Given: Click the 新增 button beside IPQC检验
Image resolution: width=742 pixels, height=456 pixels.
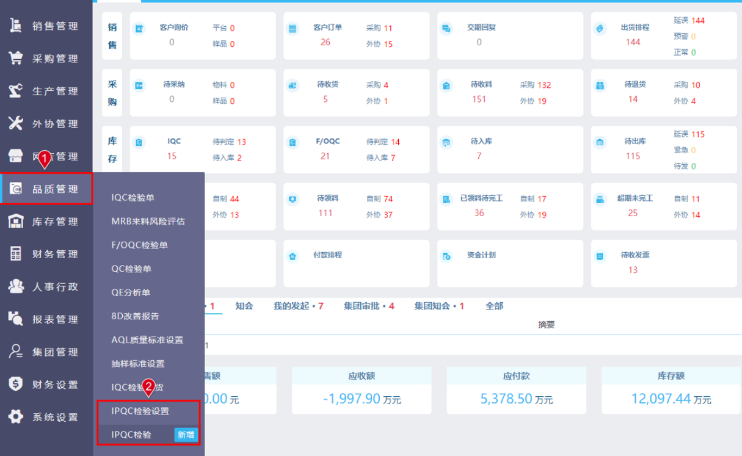Looking at the screenshot, I should (186, 435).
